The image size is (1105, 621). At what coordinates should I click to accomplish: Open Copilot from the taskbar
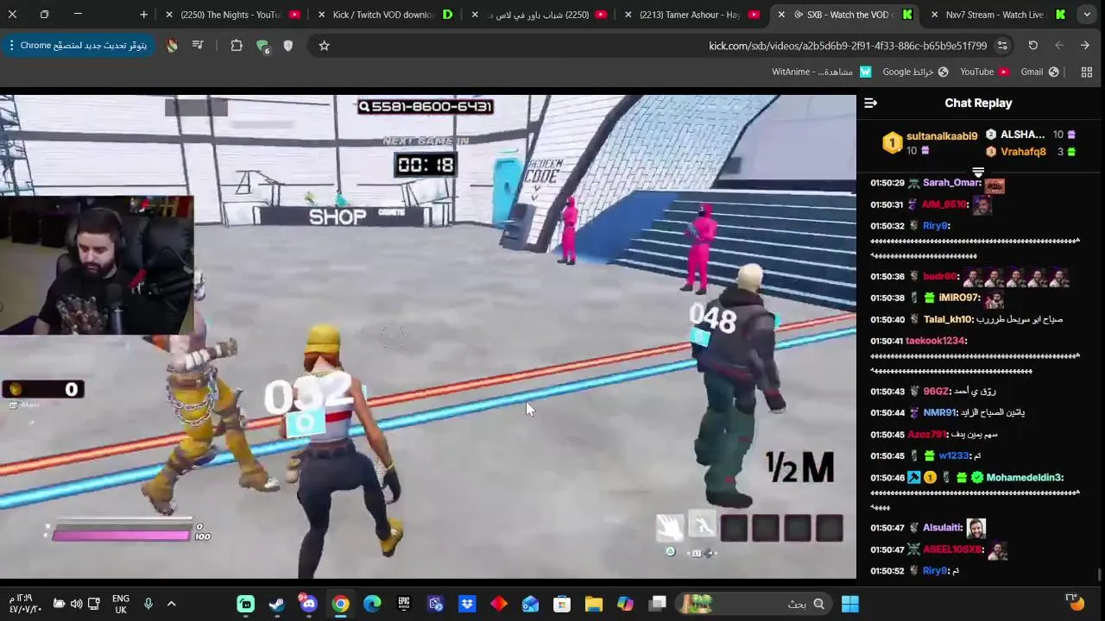[625, 604]
